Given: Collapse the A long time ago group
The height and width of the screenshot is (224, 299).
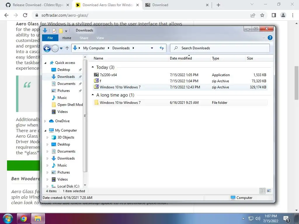Looking at the screenshot, I should click(x=93, y=95).
